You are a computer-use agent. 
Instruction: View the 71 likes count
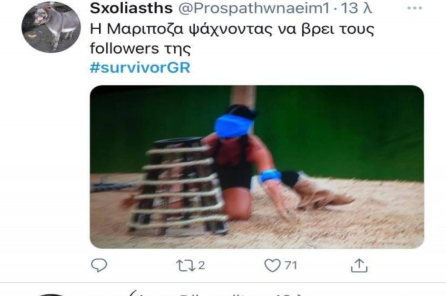pyautogui.click(x=291, y=265)
